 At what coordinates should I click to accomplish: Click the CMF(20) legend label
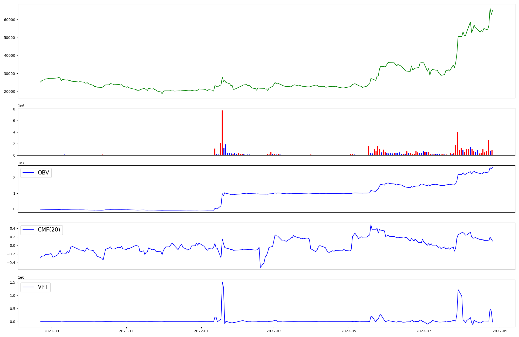[49, 230]
